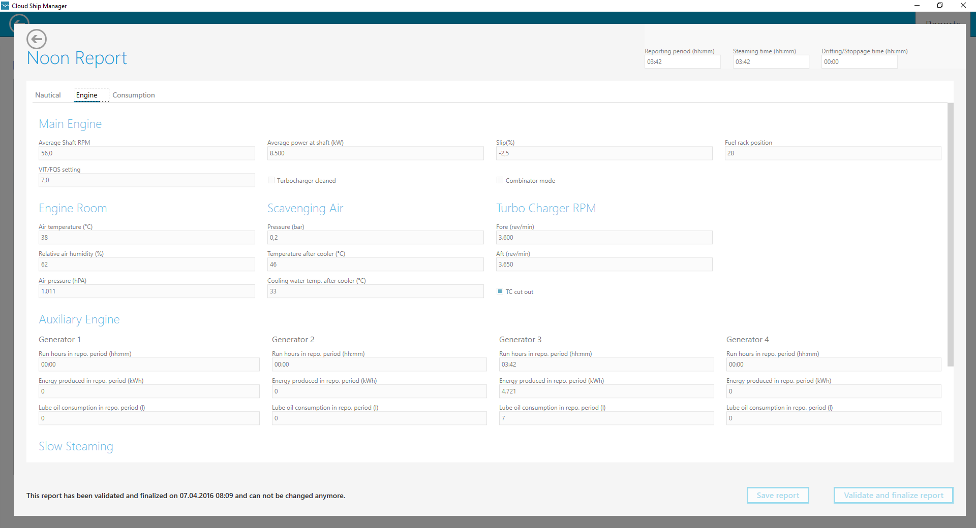Image resolution: width=976 pixels, height=528 pixels.
Task: Switch to the Nautical tab
Action: point(48,95)
